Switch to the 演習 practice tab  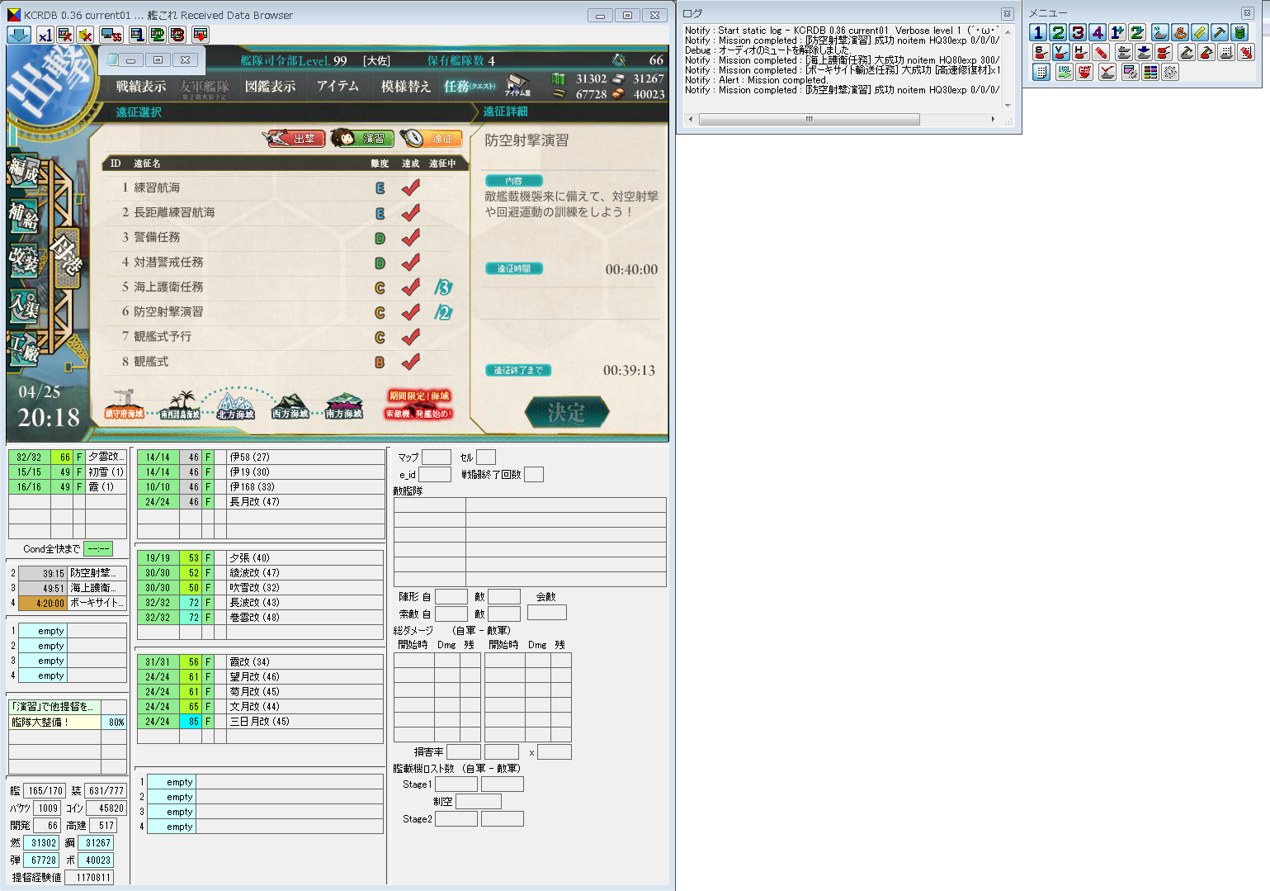361,138
